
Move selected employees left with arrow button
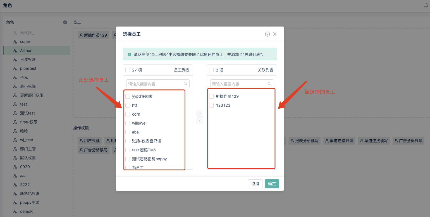pyautogui.click(x=200, y=121)
